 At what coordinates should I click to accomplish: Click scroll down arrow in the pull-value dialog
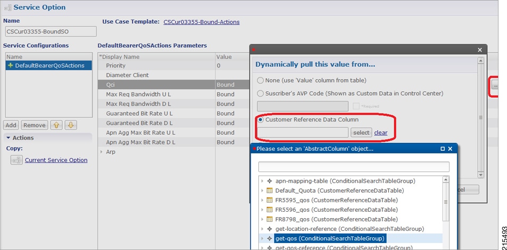point(481,174)
